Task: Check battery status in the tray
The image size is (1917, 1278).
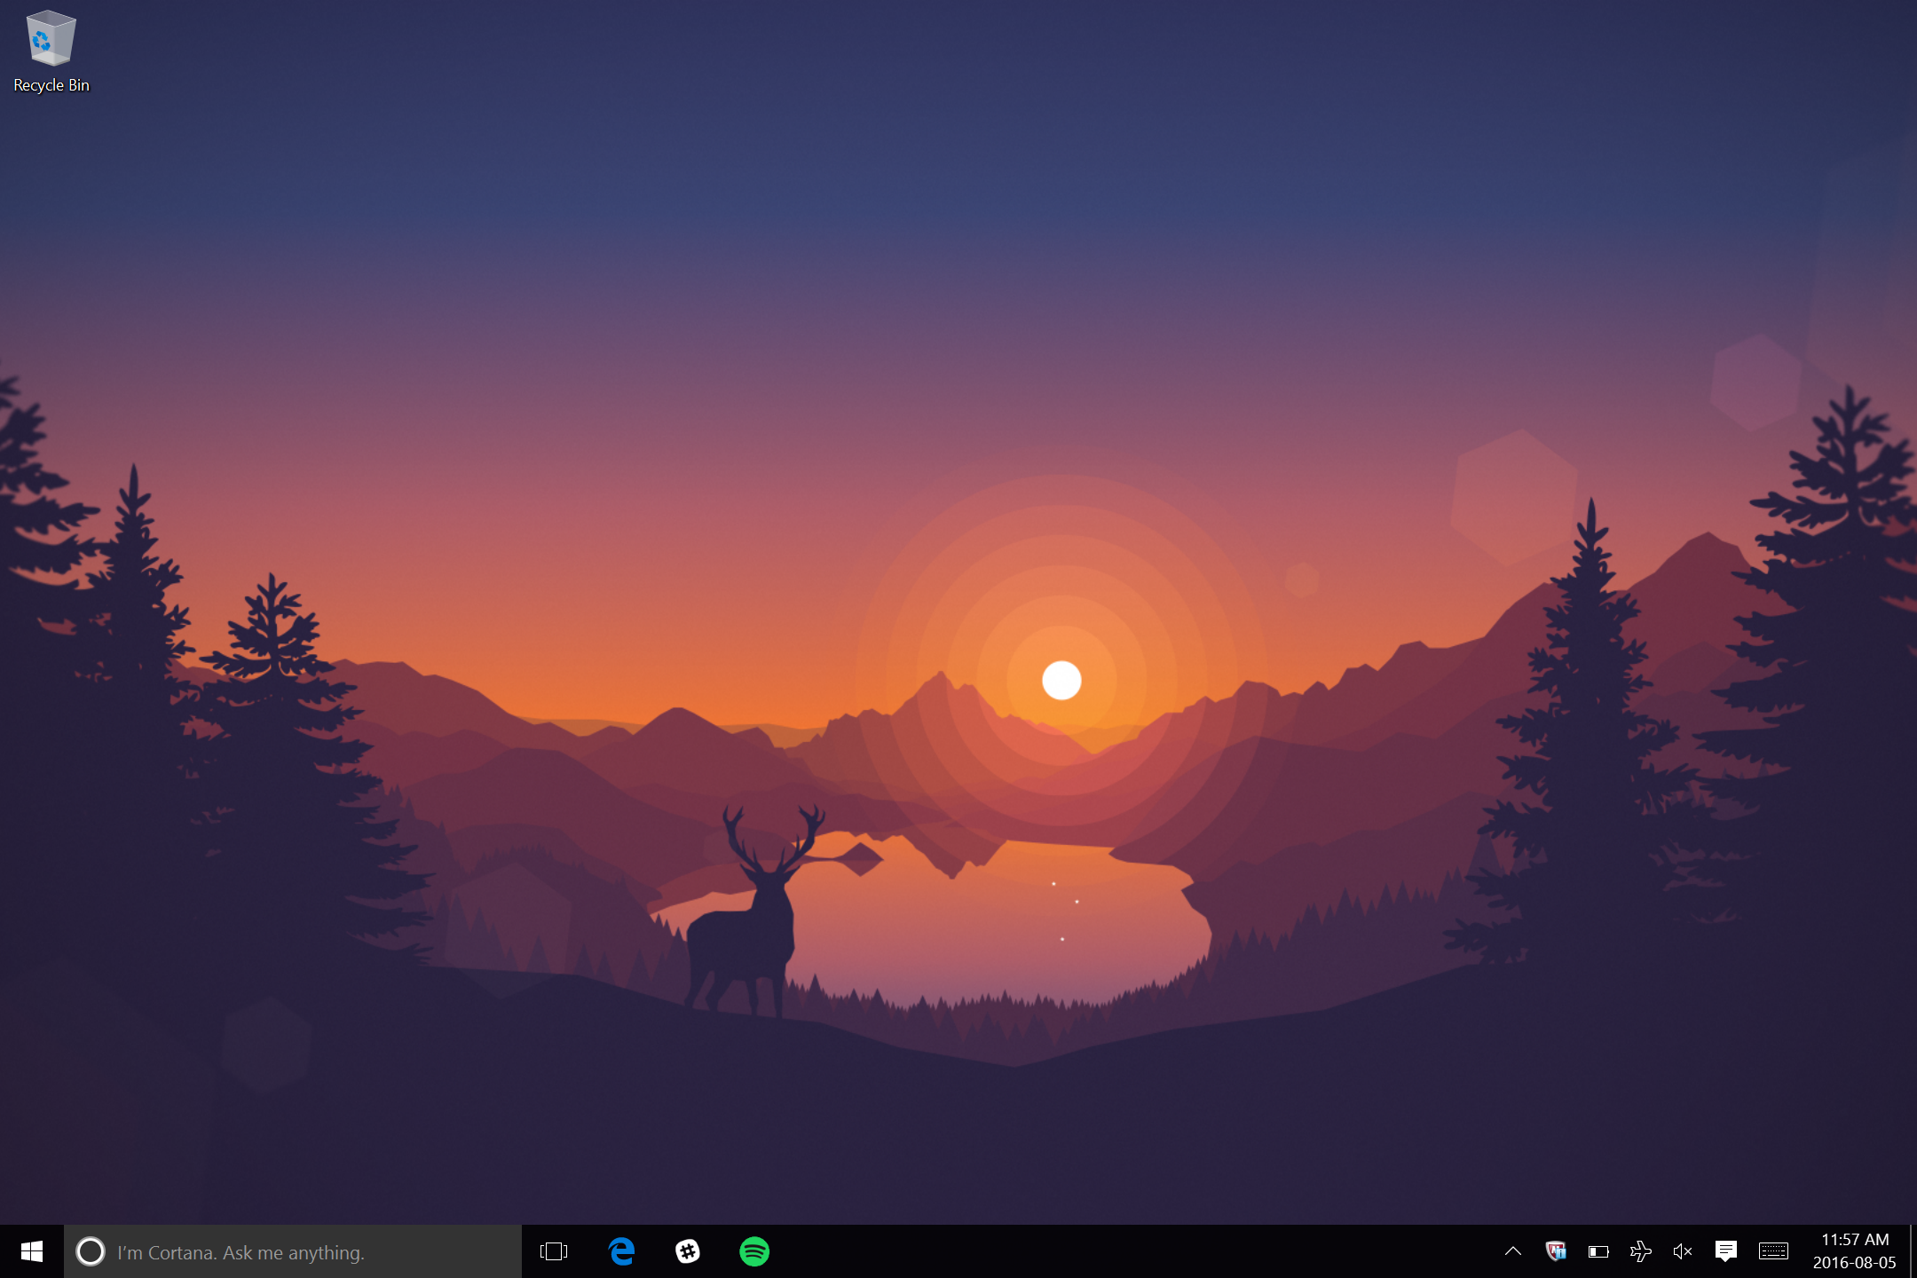Action: pos(1597,1251)
